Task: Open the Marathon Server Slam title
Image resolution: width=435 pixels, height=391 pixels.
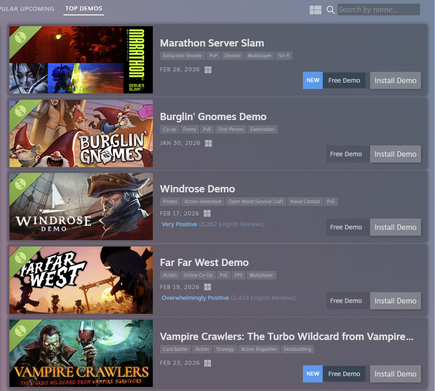Action: (x=212, y=43)
